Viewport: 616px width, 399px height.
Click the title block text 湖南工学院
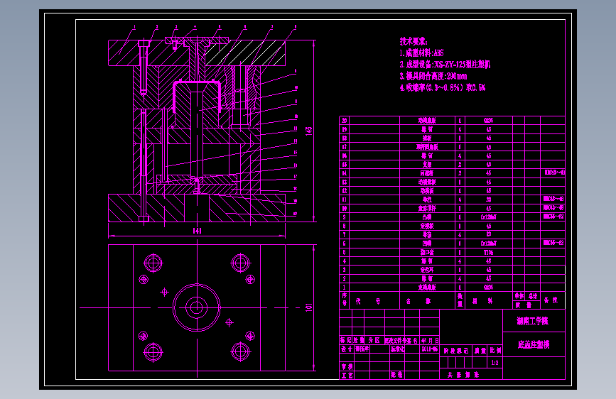532,321
